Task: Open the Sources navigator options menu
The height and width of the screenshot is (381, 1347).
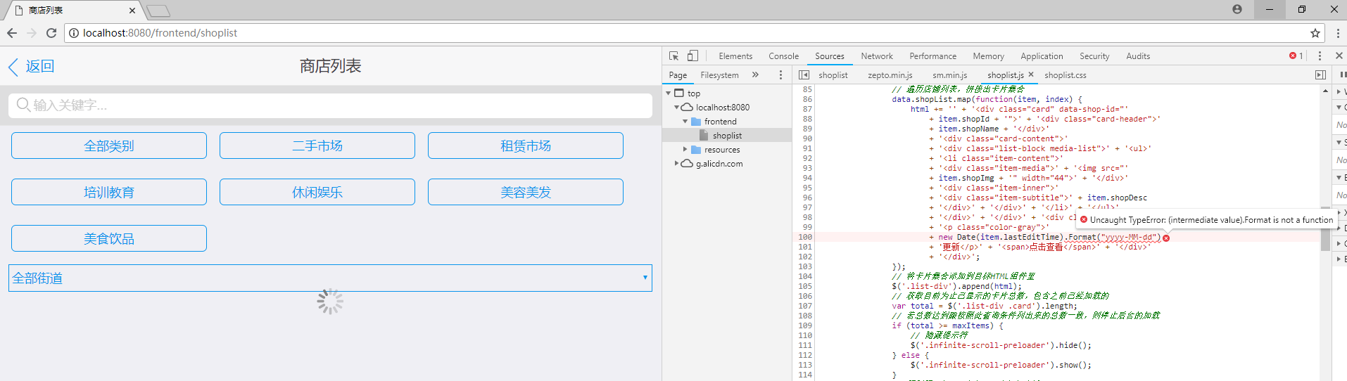Action: [x=780, y=75]
